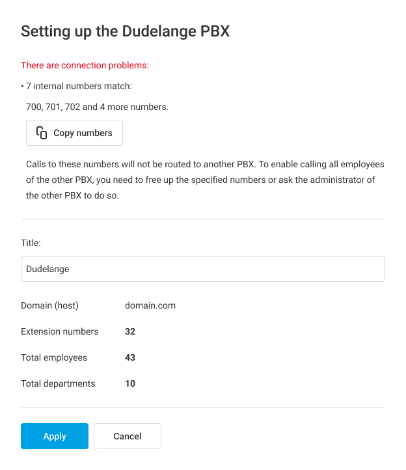Click the "Extension numbers" label
The height and width of the screenshot is (470, 406).
59,331
